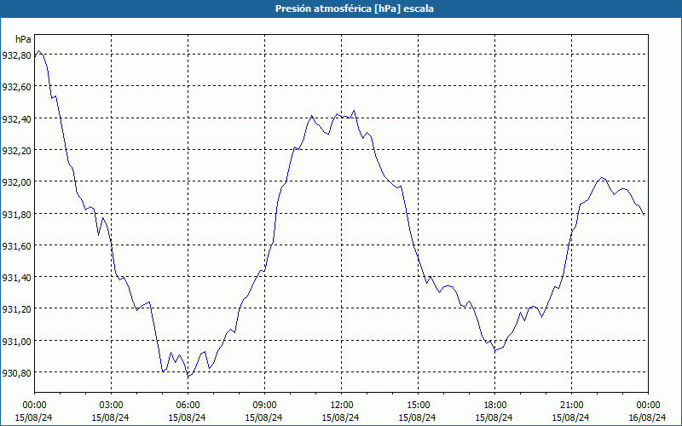Select the 03:00 time label
This screenshot has width=682, height=426.
(111, 406)
